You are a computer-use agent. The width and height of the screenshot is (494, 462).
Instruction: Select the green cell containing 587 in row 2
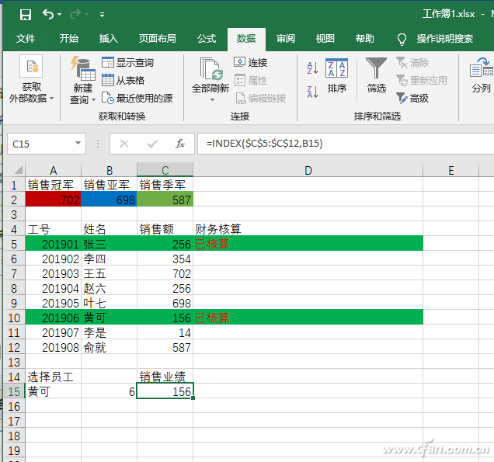(165, 200)
